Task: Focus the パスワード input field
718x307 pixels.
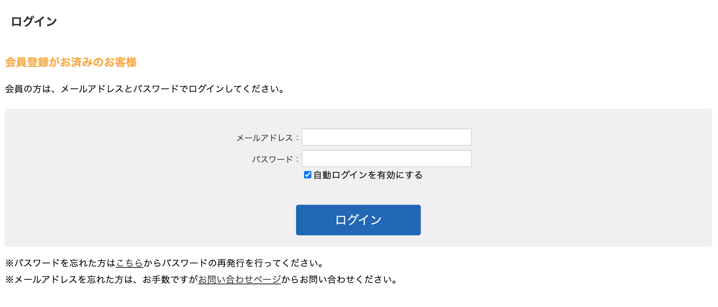Action: coord(387,159)
